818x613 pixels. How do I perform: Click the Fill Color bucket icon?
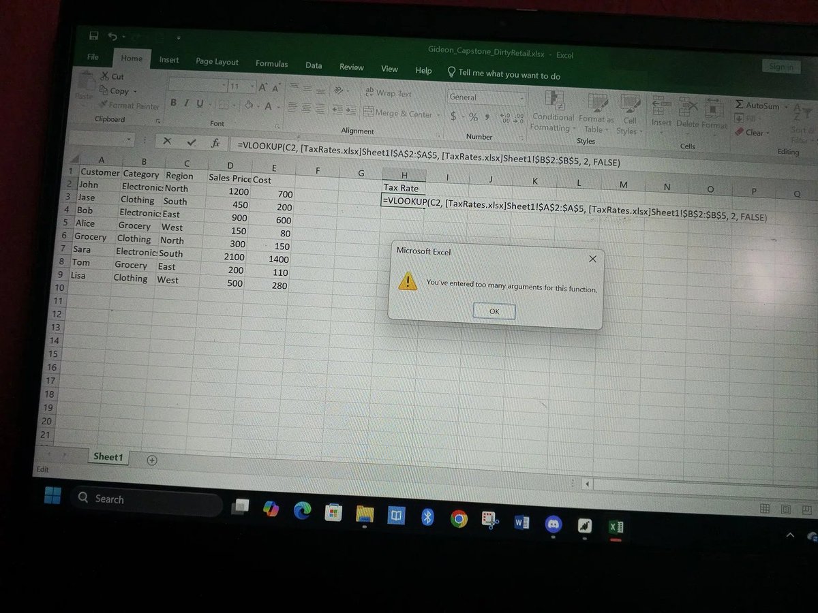click(x=249, y=106)
